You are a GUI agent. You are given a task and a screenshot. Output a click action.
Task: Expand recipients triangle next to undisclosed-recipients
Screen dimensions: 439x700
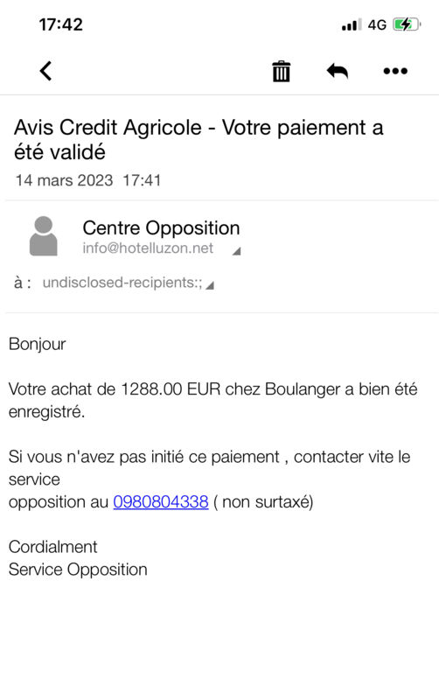tap(210, 285)
